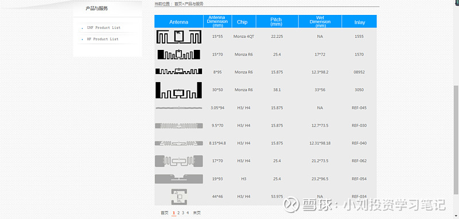Open the UHF Product List link
This screenshot has height=219, width=459.
[104, 28]
